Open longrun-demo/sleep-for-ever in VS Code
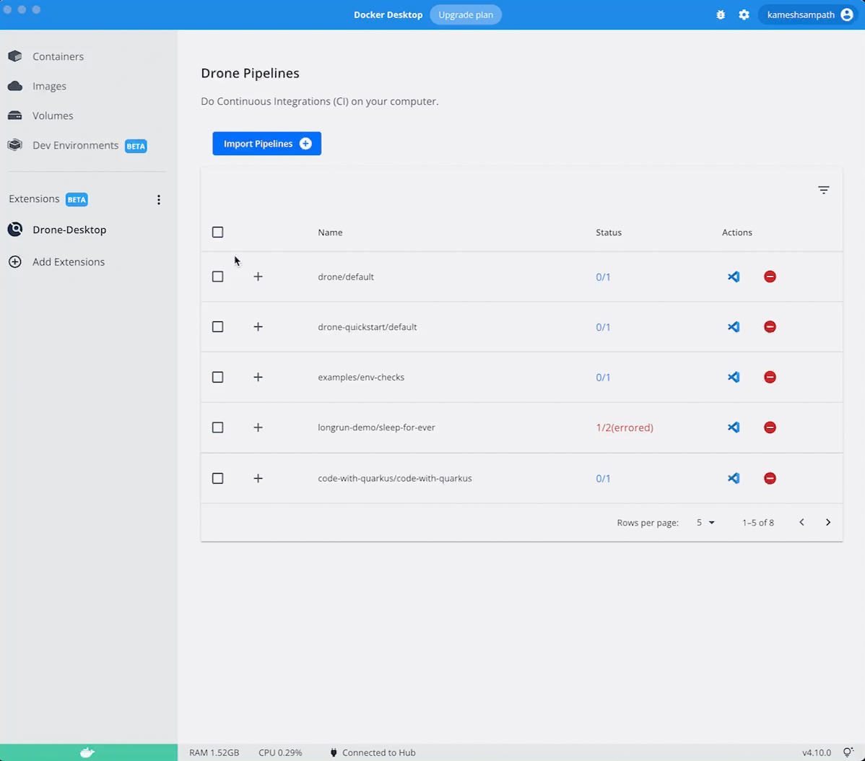Viewport: 865px width, 761px height. [733, 427]
